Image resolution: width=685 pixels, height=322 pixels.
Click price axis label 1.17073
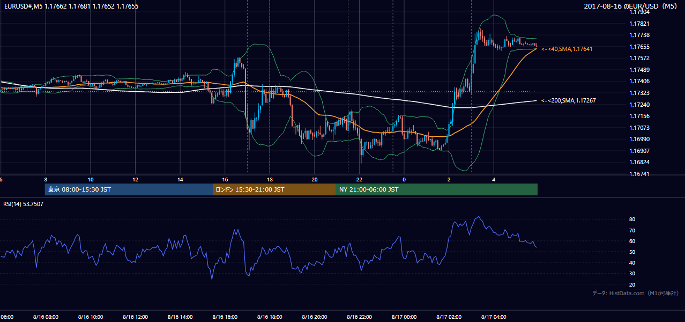click(x=639, y=128)
